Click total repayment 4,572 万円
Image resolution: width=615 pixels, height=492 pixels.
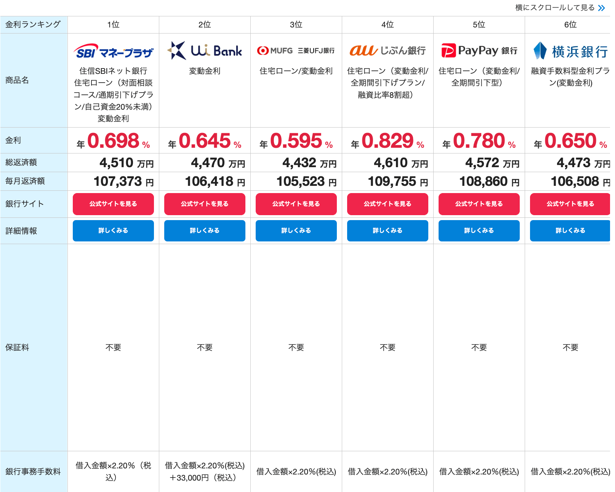pos(492,163)
